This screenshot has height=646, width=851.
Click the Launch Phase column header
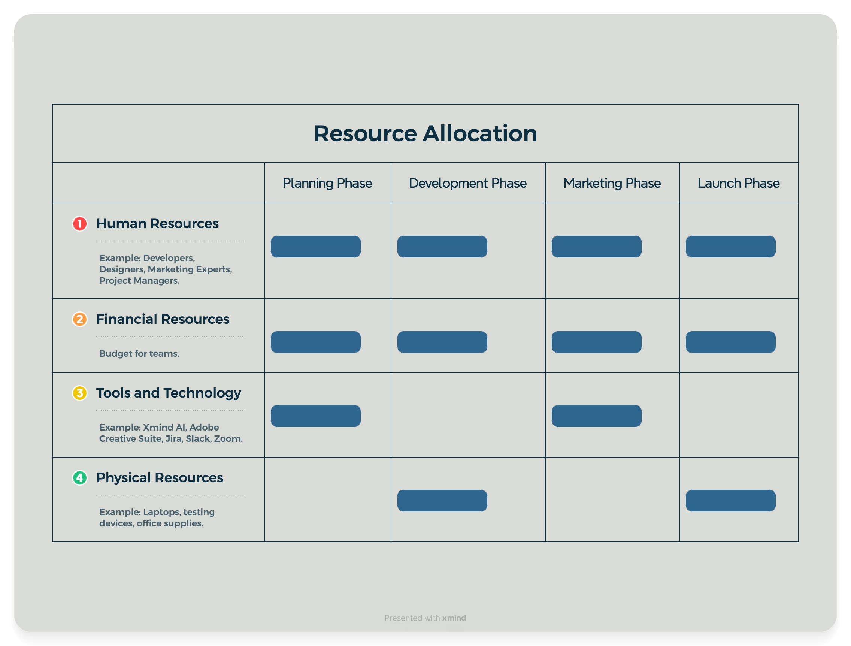pyautogui.click(x=738, y=183)
